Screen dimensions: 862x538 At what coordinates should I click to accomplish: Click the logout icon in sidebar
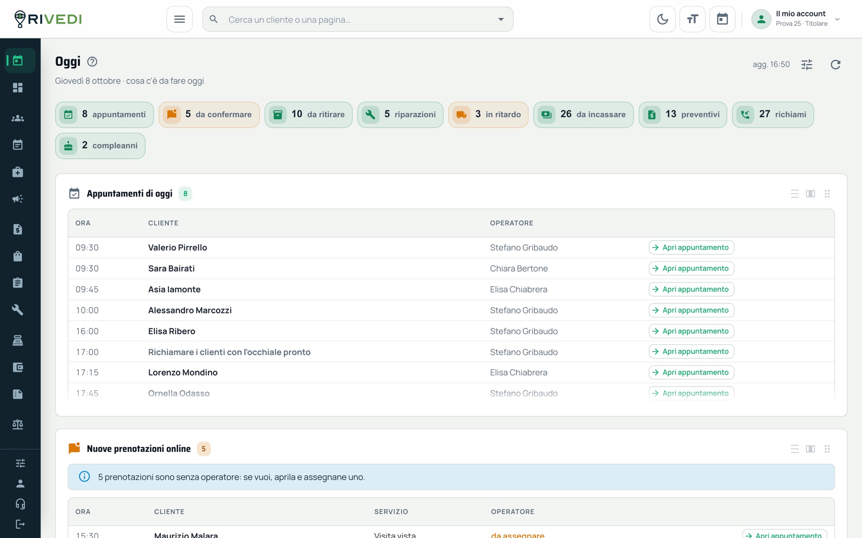pyautogui.click(x=20, y=524)
